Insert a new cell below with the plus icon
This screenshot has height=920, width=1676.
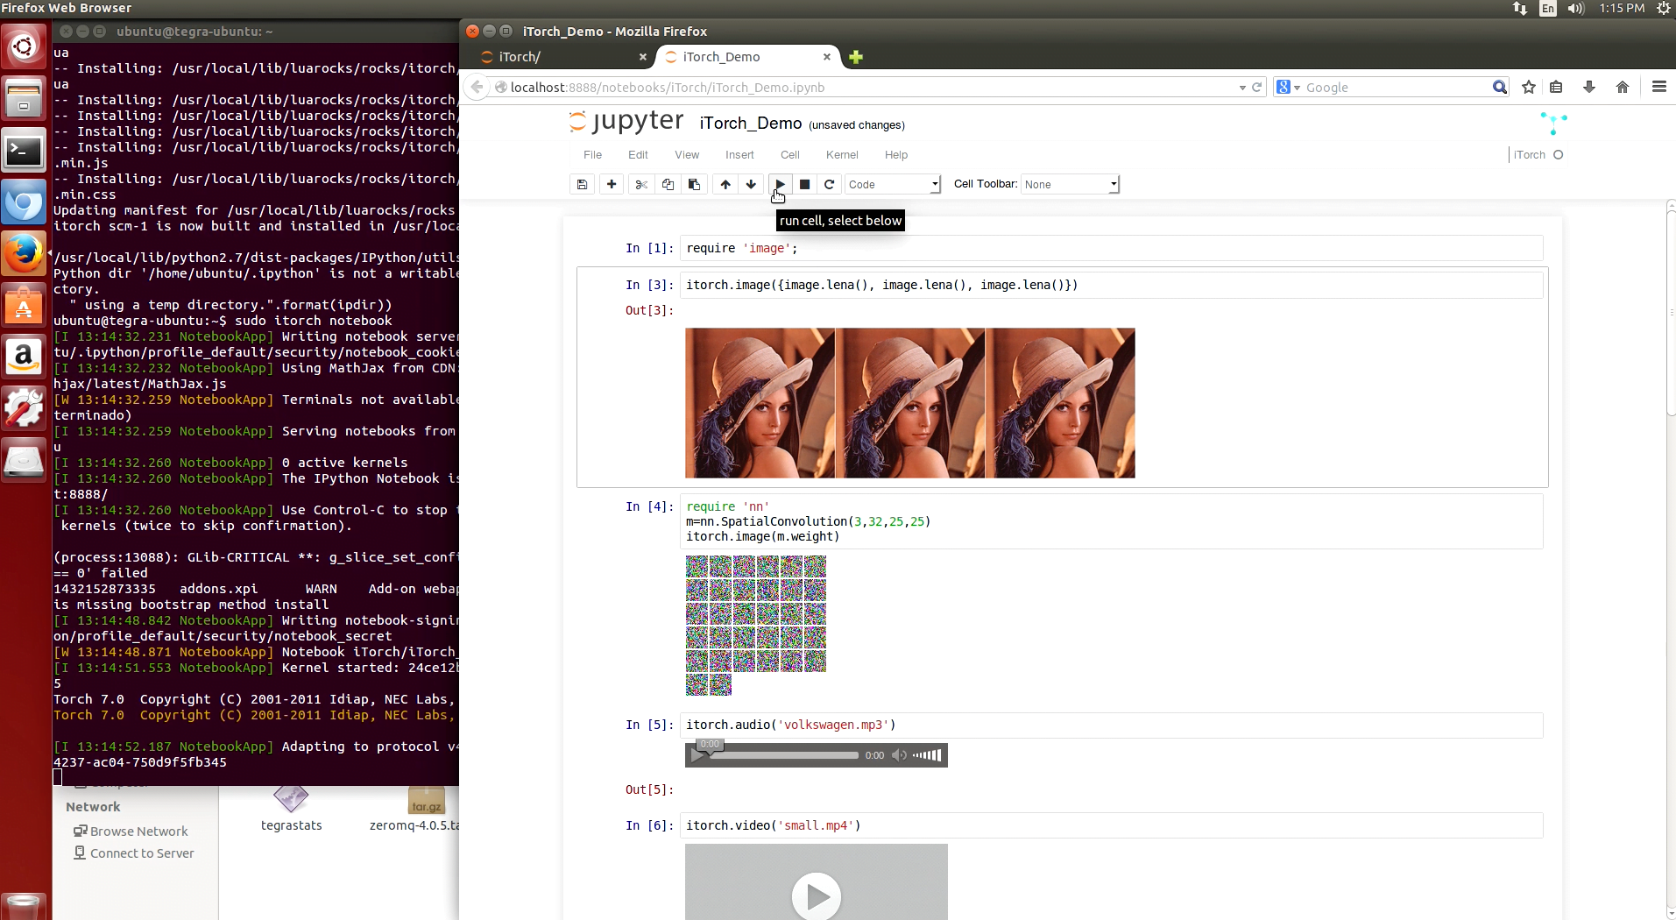pos(612,184)
